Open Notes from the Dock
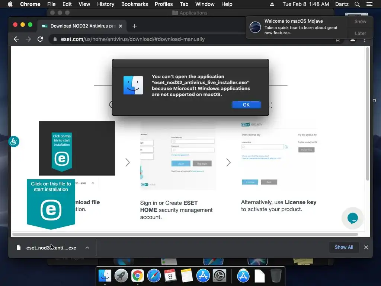 pyautogui.click(x=187, y=276)
